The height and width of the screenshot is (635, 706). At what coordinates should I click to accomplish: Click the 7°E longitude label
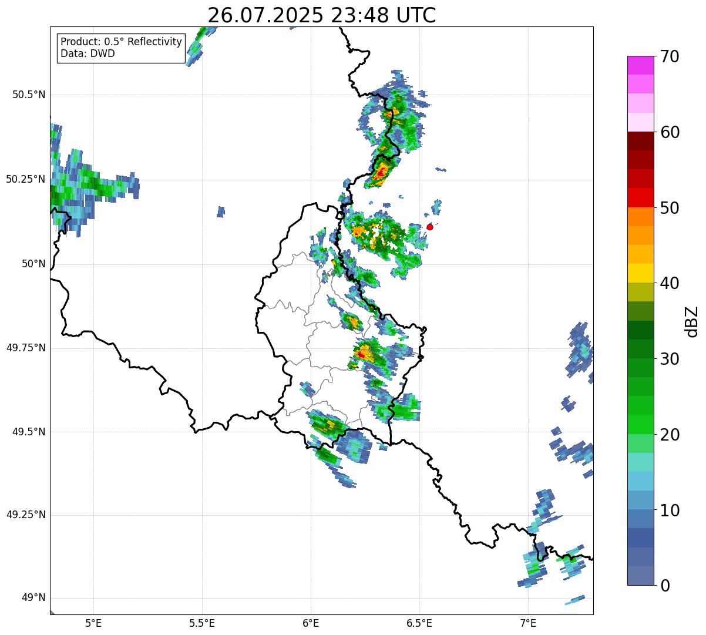(528, 623)
